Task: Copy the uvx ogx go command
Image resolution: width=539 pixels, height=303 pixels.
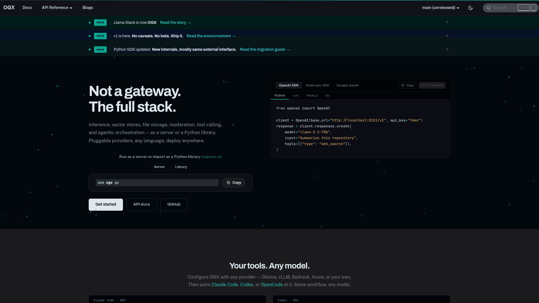Action: tap(234, 183)
